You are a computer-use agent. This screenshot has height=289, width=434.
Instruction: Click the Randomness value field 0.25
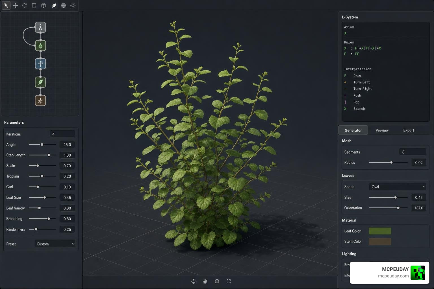[67, 229]
